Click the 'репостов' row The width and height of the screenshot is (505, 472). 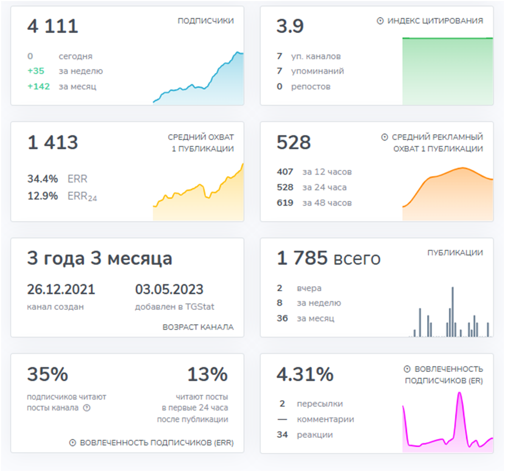304,87
